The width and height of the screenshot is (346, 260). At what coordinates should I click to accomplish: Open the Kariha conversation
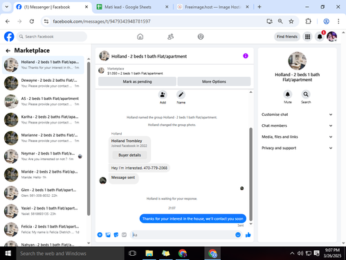43,120
